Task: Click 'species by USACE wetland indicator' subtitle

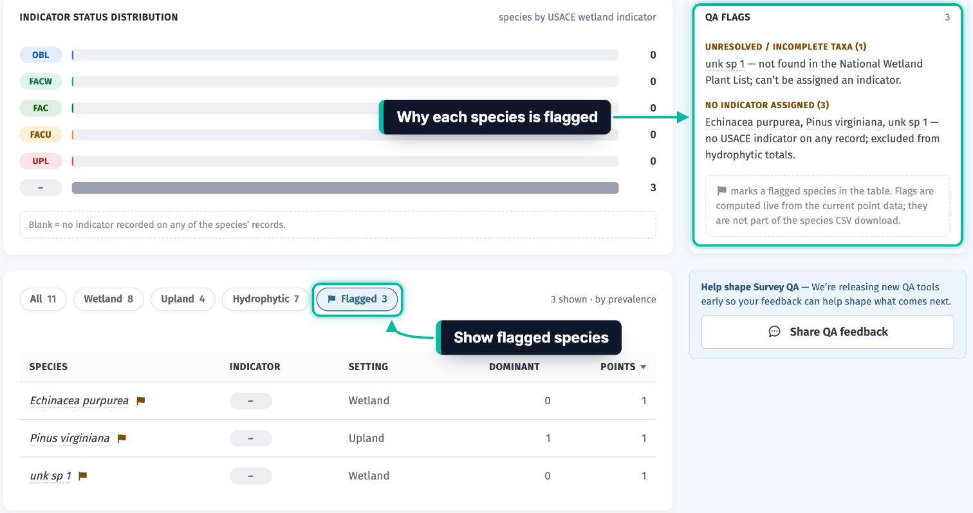Action: tap(578, 17)
